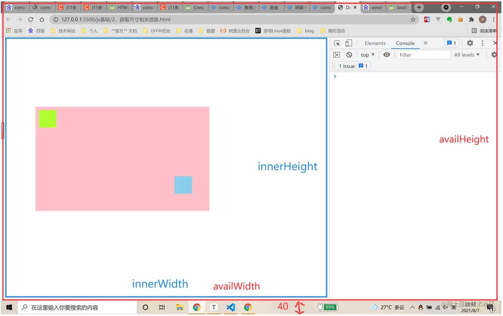The image size is (503, 316).
Task: Go forward with the browser forward arrow
Action: (20, 20)
